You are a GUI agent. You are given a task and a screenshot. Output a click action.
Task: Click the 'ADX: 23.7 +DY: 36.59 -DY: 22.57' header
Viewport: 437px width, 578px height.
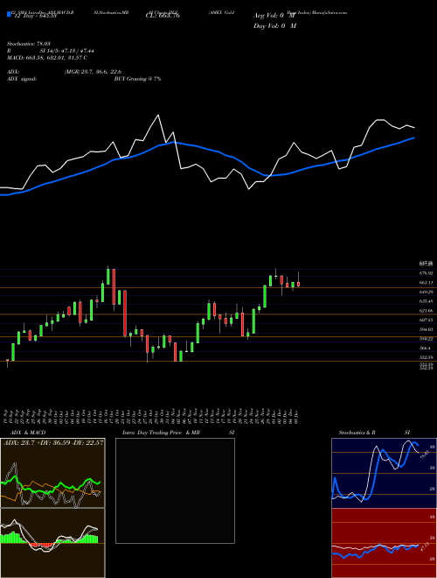(53, 442)
